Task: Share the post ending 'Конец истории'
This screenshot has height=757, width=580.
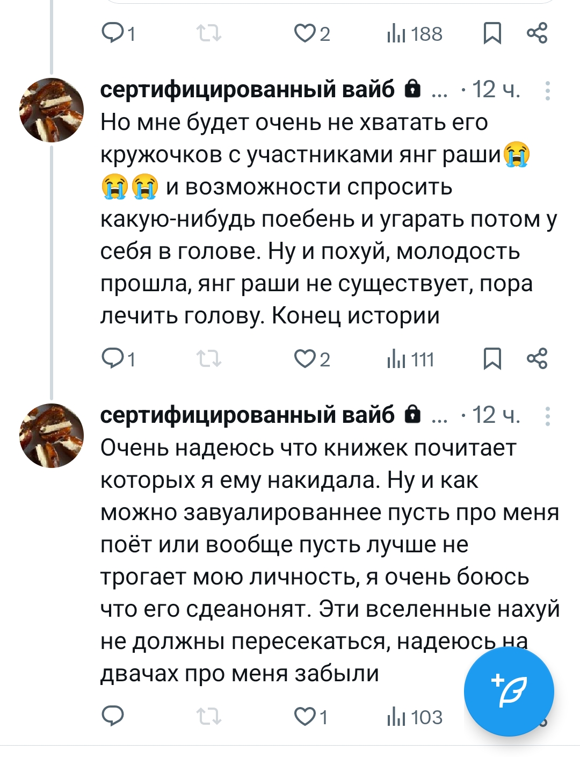Action: point(537,359)
